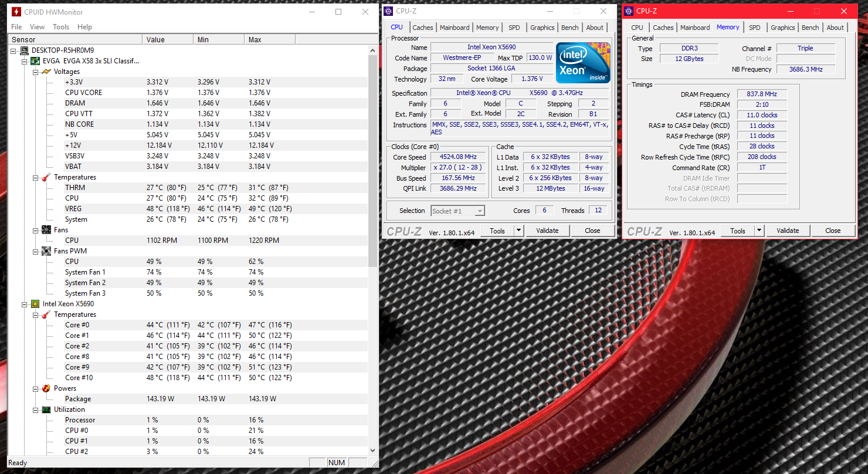Click the EVGA X58 motherboard icon
The width and height of the screenshot is (868, 474).
click(35, 61)
